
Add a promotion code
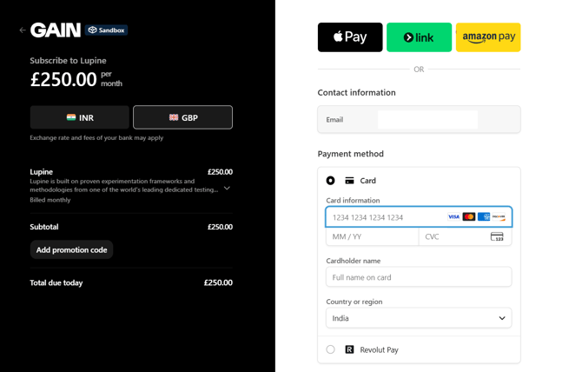[x=71, y=249]
